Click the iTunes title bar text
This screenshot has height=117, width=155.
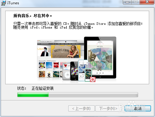point(13,3)
